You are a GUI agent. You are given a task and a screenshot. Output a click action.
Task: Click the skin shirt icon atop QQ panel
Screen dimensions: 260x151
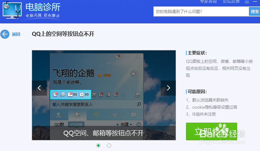(118, 56)
